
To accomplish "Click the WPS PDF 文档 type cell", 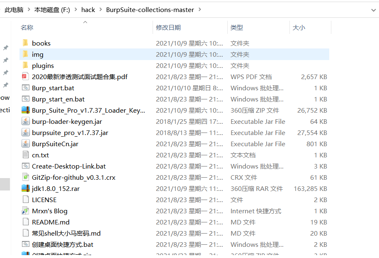I will [x=251, y=77].
